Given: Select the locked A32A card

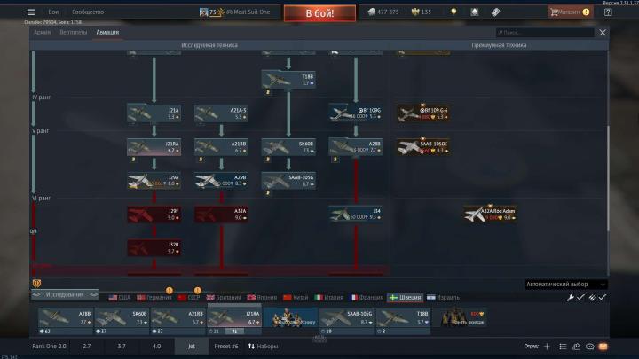Looking at the screenshot, I should point(221,215).
